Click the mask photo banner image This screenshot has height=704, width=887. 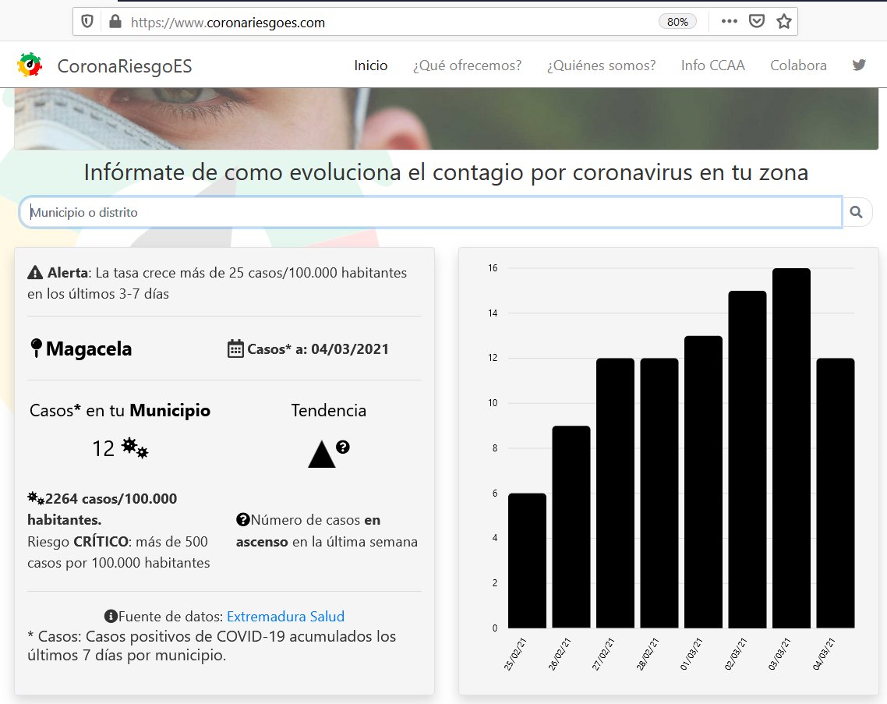(x=446, y=119)
